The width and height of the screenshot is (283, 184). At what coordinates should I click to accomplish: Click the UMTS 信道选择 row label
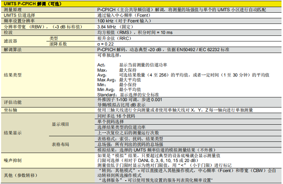[x=19, y=16]
